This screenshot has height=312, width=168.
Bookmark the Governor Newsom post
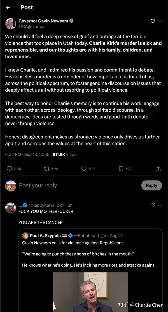point(121,169)
